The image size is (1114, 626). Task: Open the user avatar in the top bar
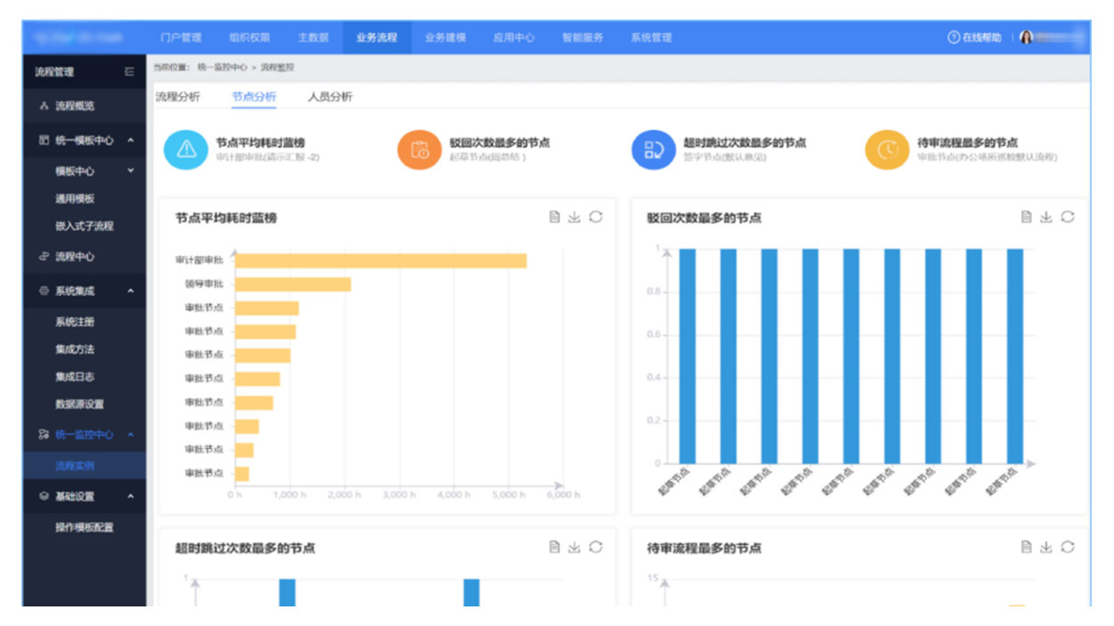(x=1026, y=37)
